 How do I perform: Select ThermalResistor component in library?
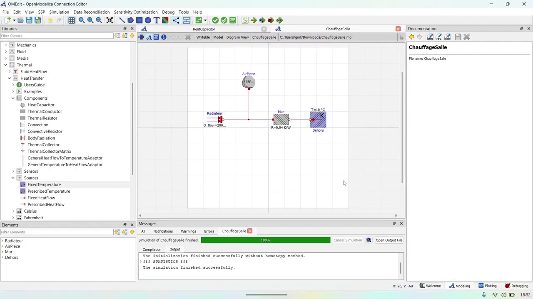(x=42, y=118)
